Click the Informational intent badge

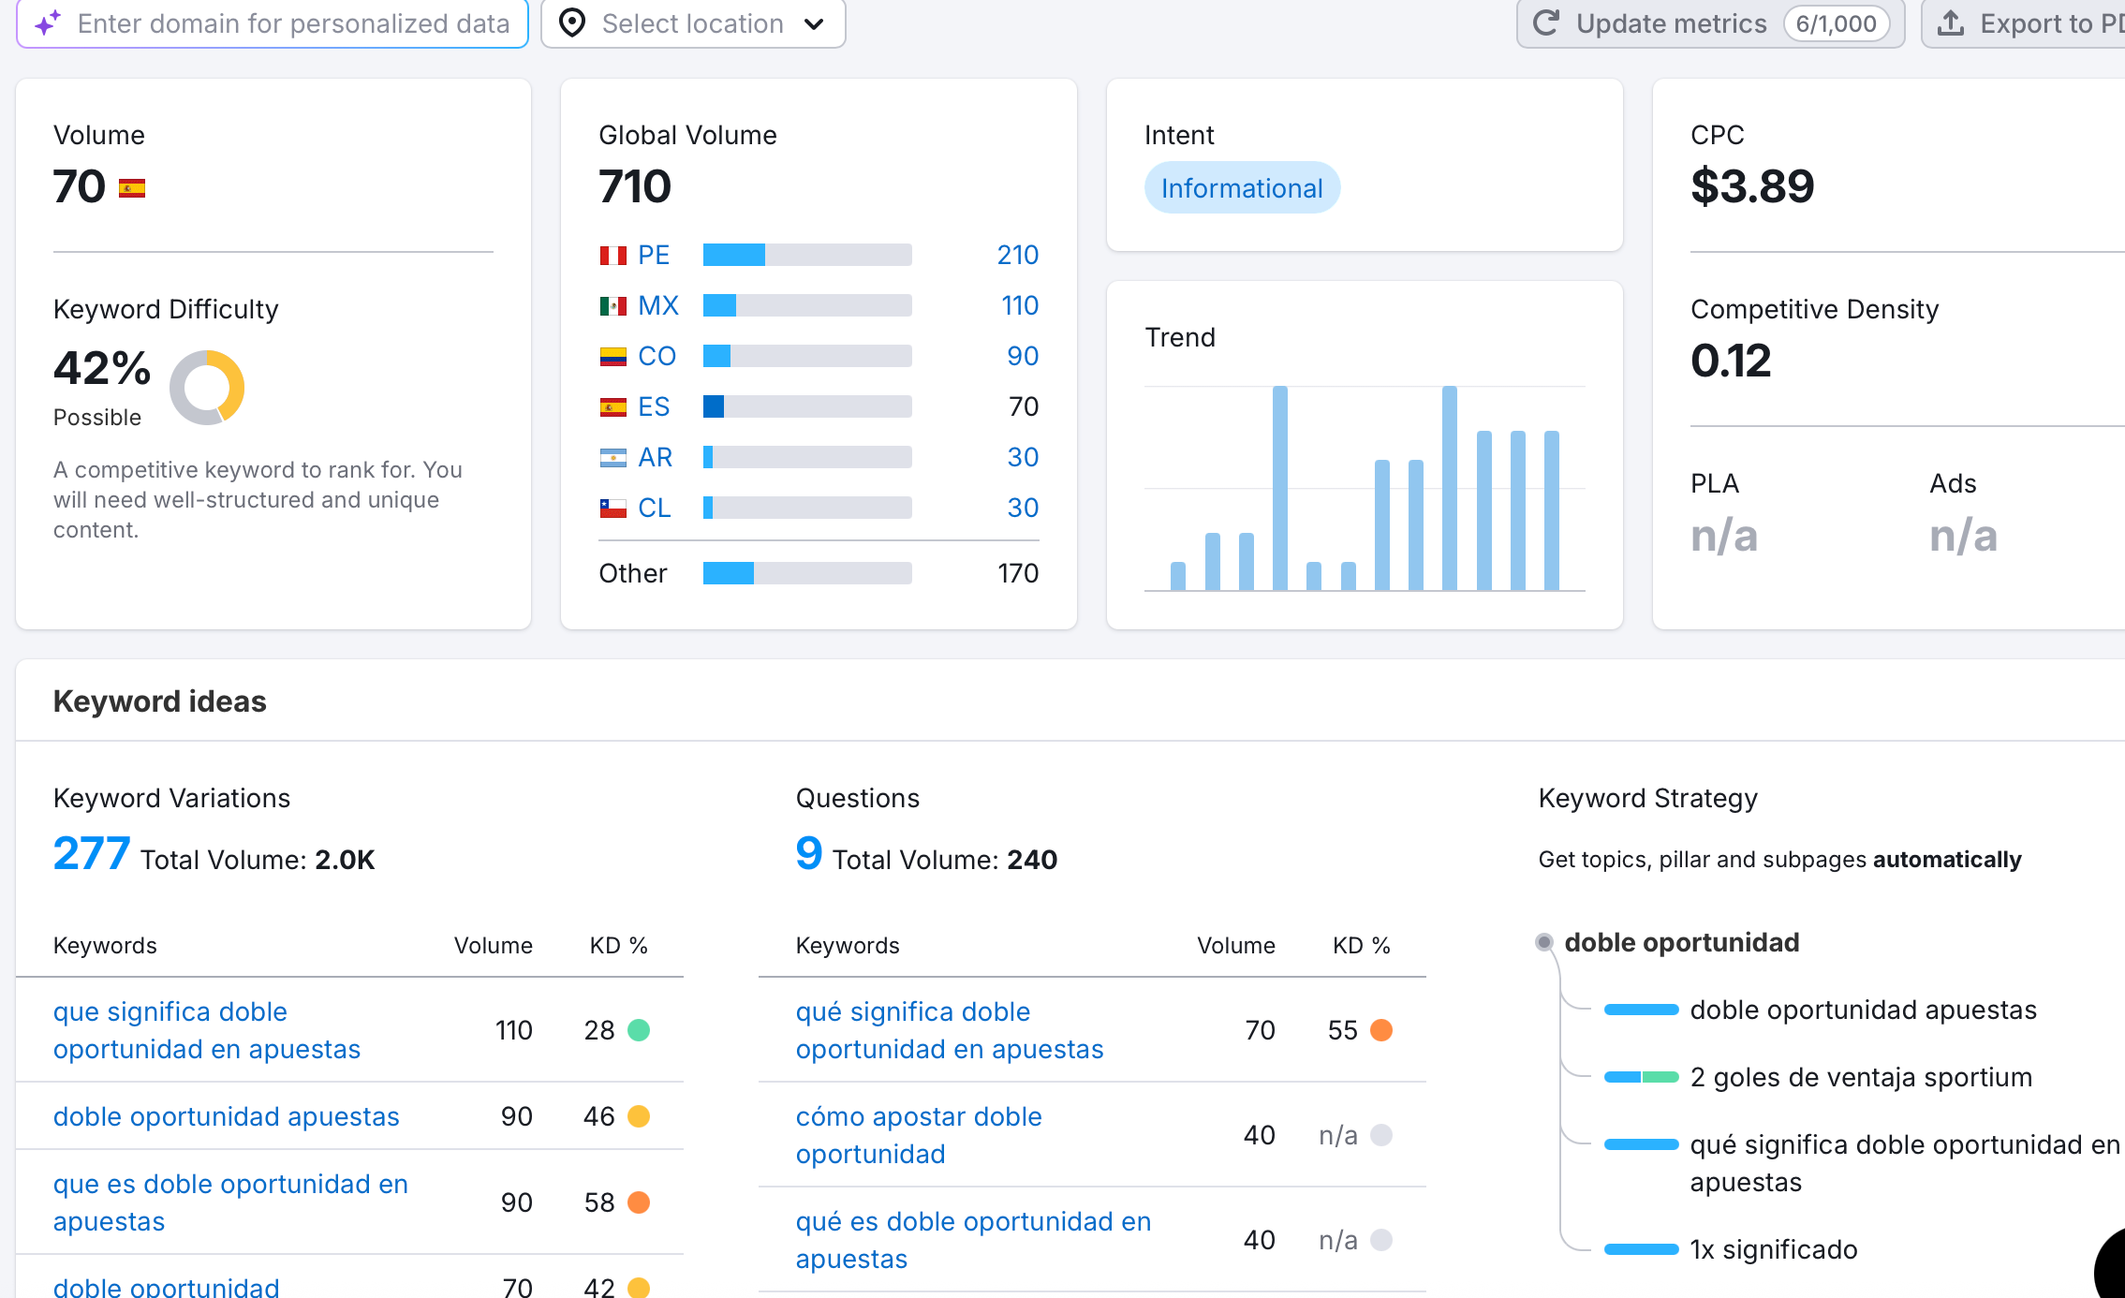[1242, 188]
